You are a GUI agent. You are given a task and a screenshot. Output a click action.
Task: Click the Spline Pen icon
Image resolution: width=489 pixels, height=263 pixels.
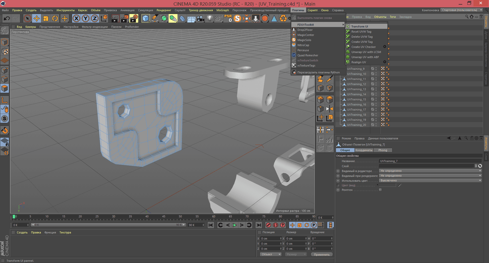155,18
